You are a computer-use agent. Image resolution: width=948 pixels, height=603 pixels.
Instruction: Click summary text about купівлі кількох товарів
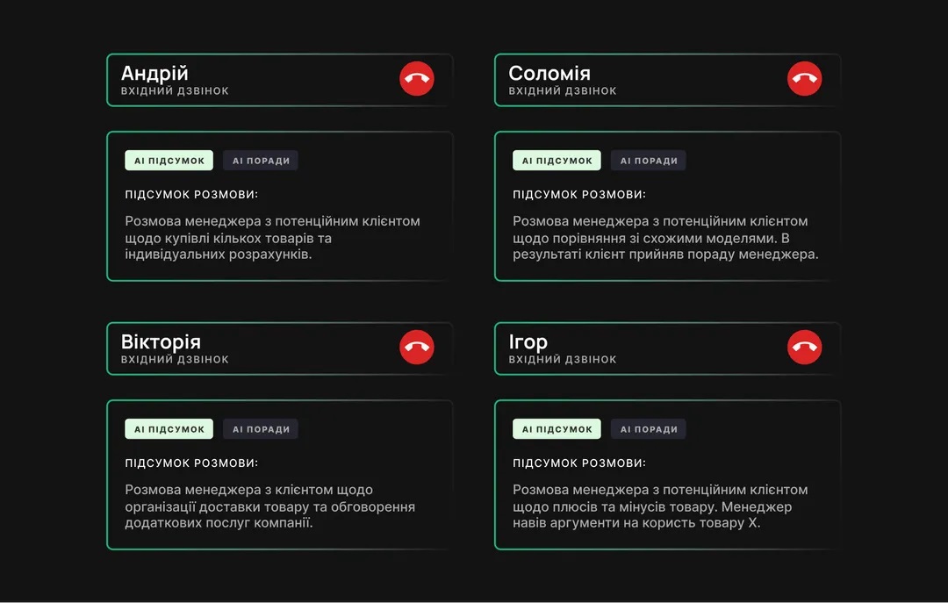pyautogui.click(x=273, y=238)
